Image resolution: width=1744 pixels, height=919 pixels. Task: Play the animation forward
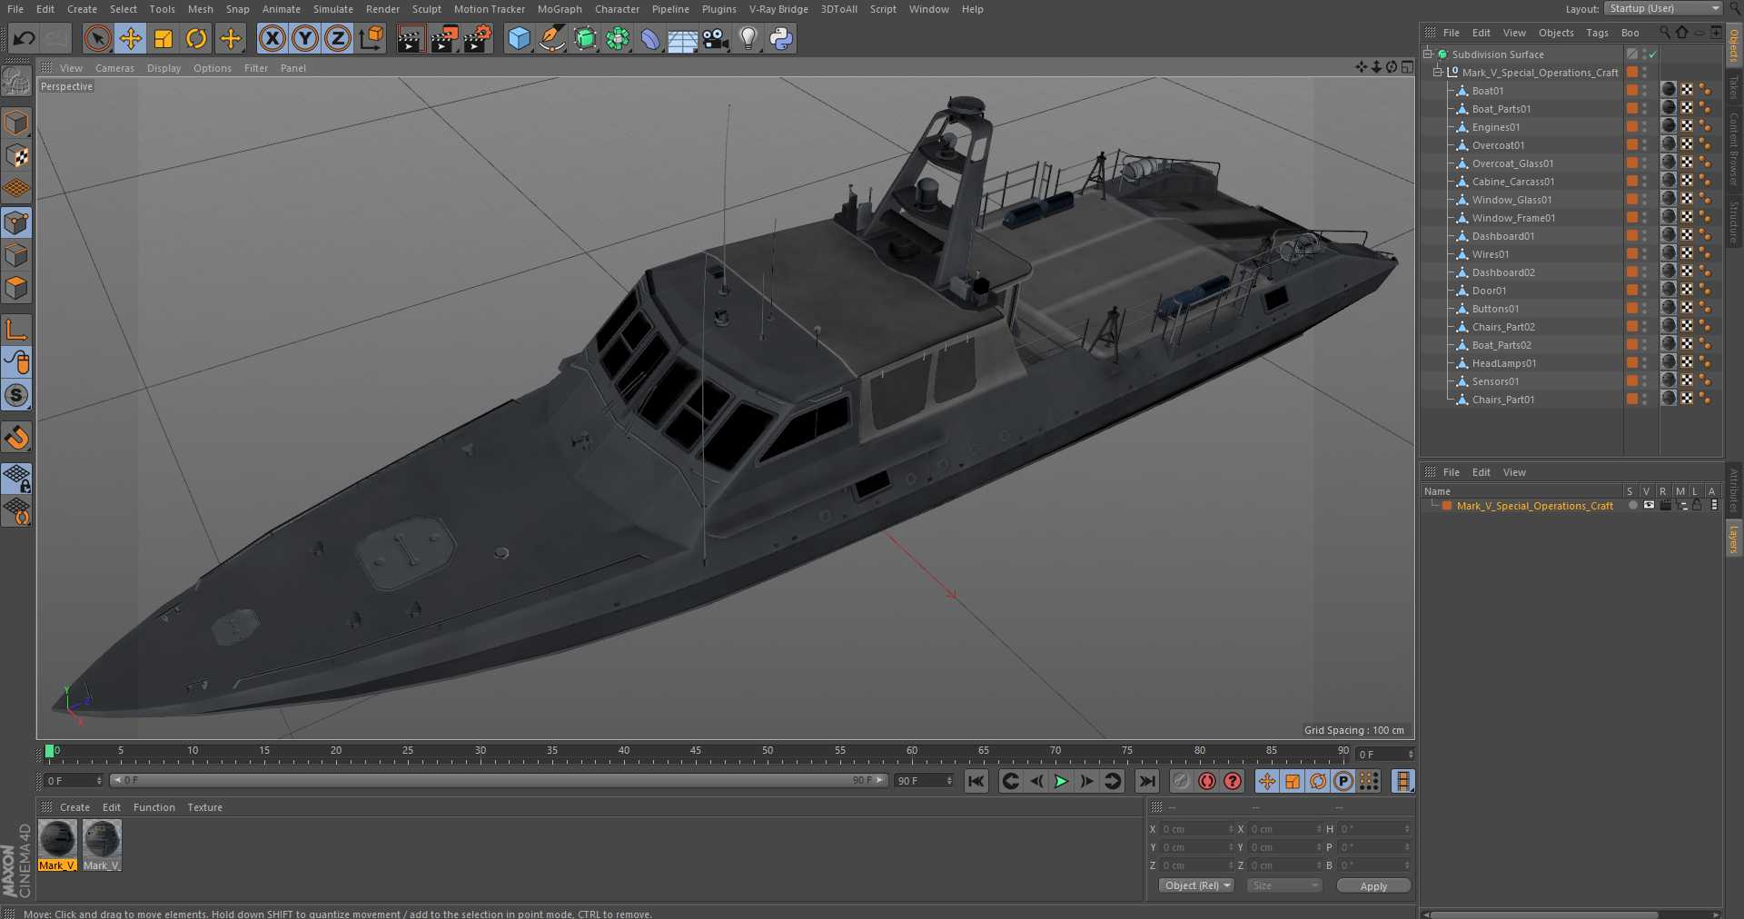click(1060, 781)
